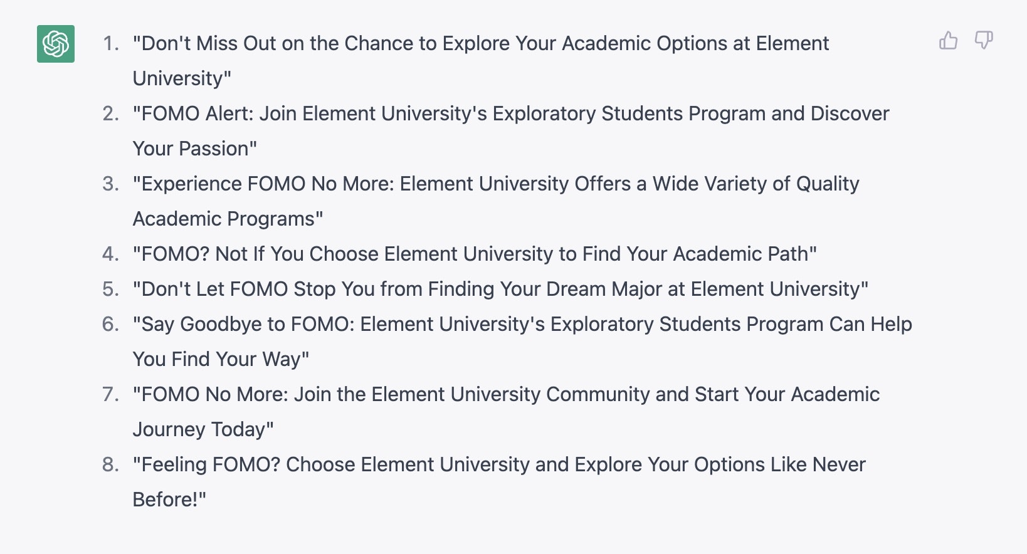The image size is (1027, 554).
Task: Click the wrapped "Academic Programs" line ending
Action: pos(228,219)
